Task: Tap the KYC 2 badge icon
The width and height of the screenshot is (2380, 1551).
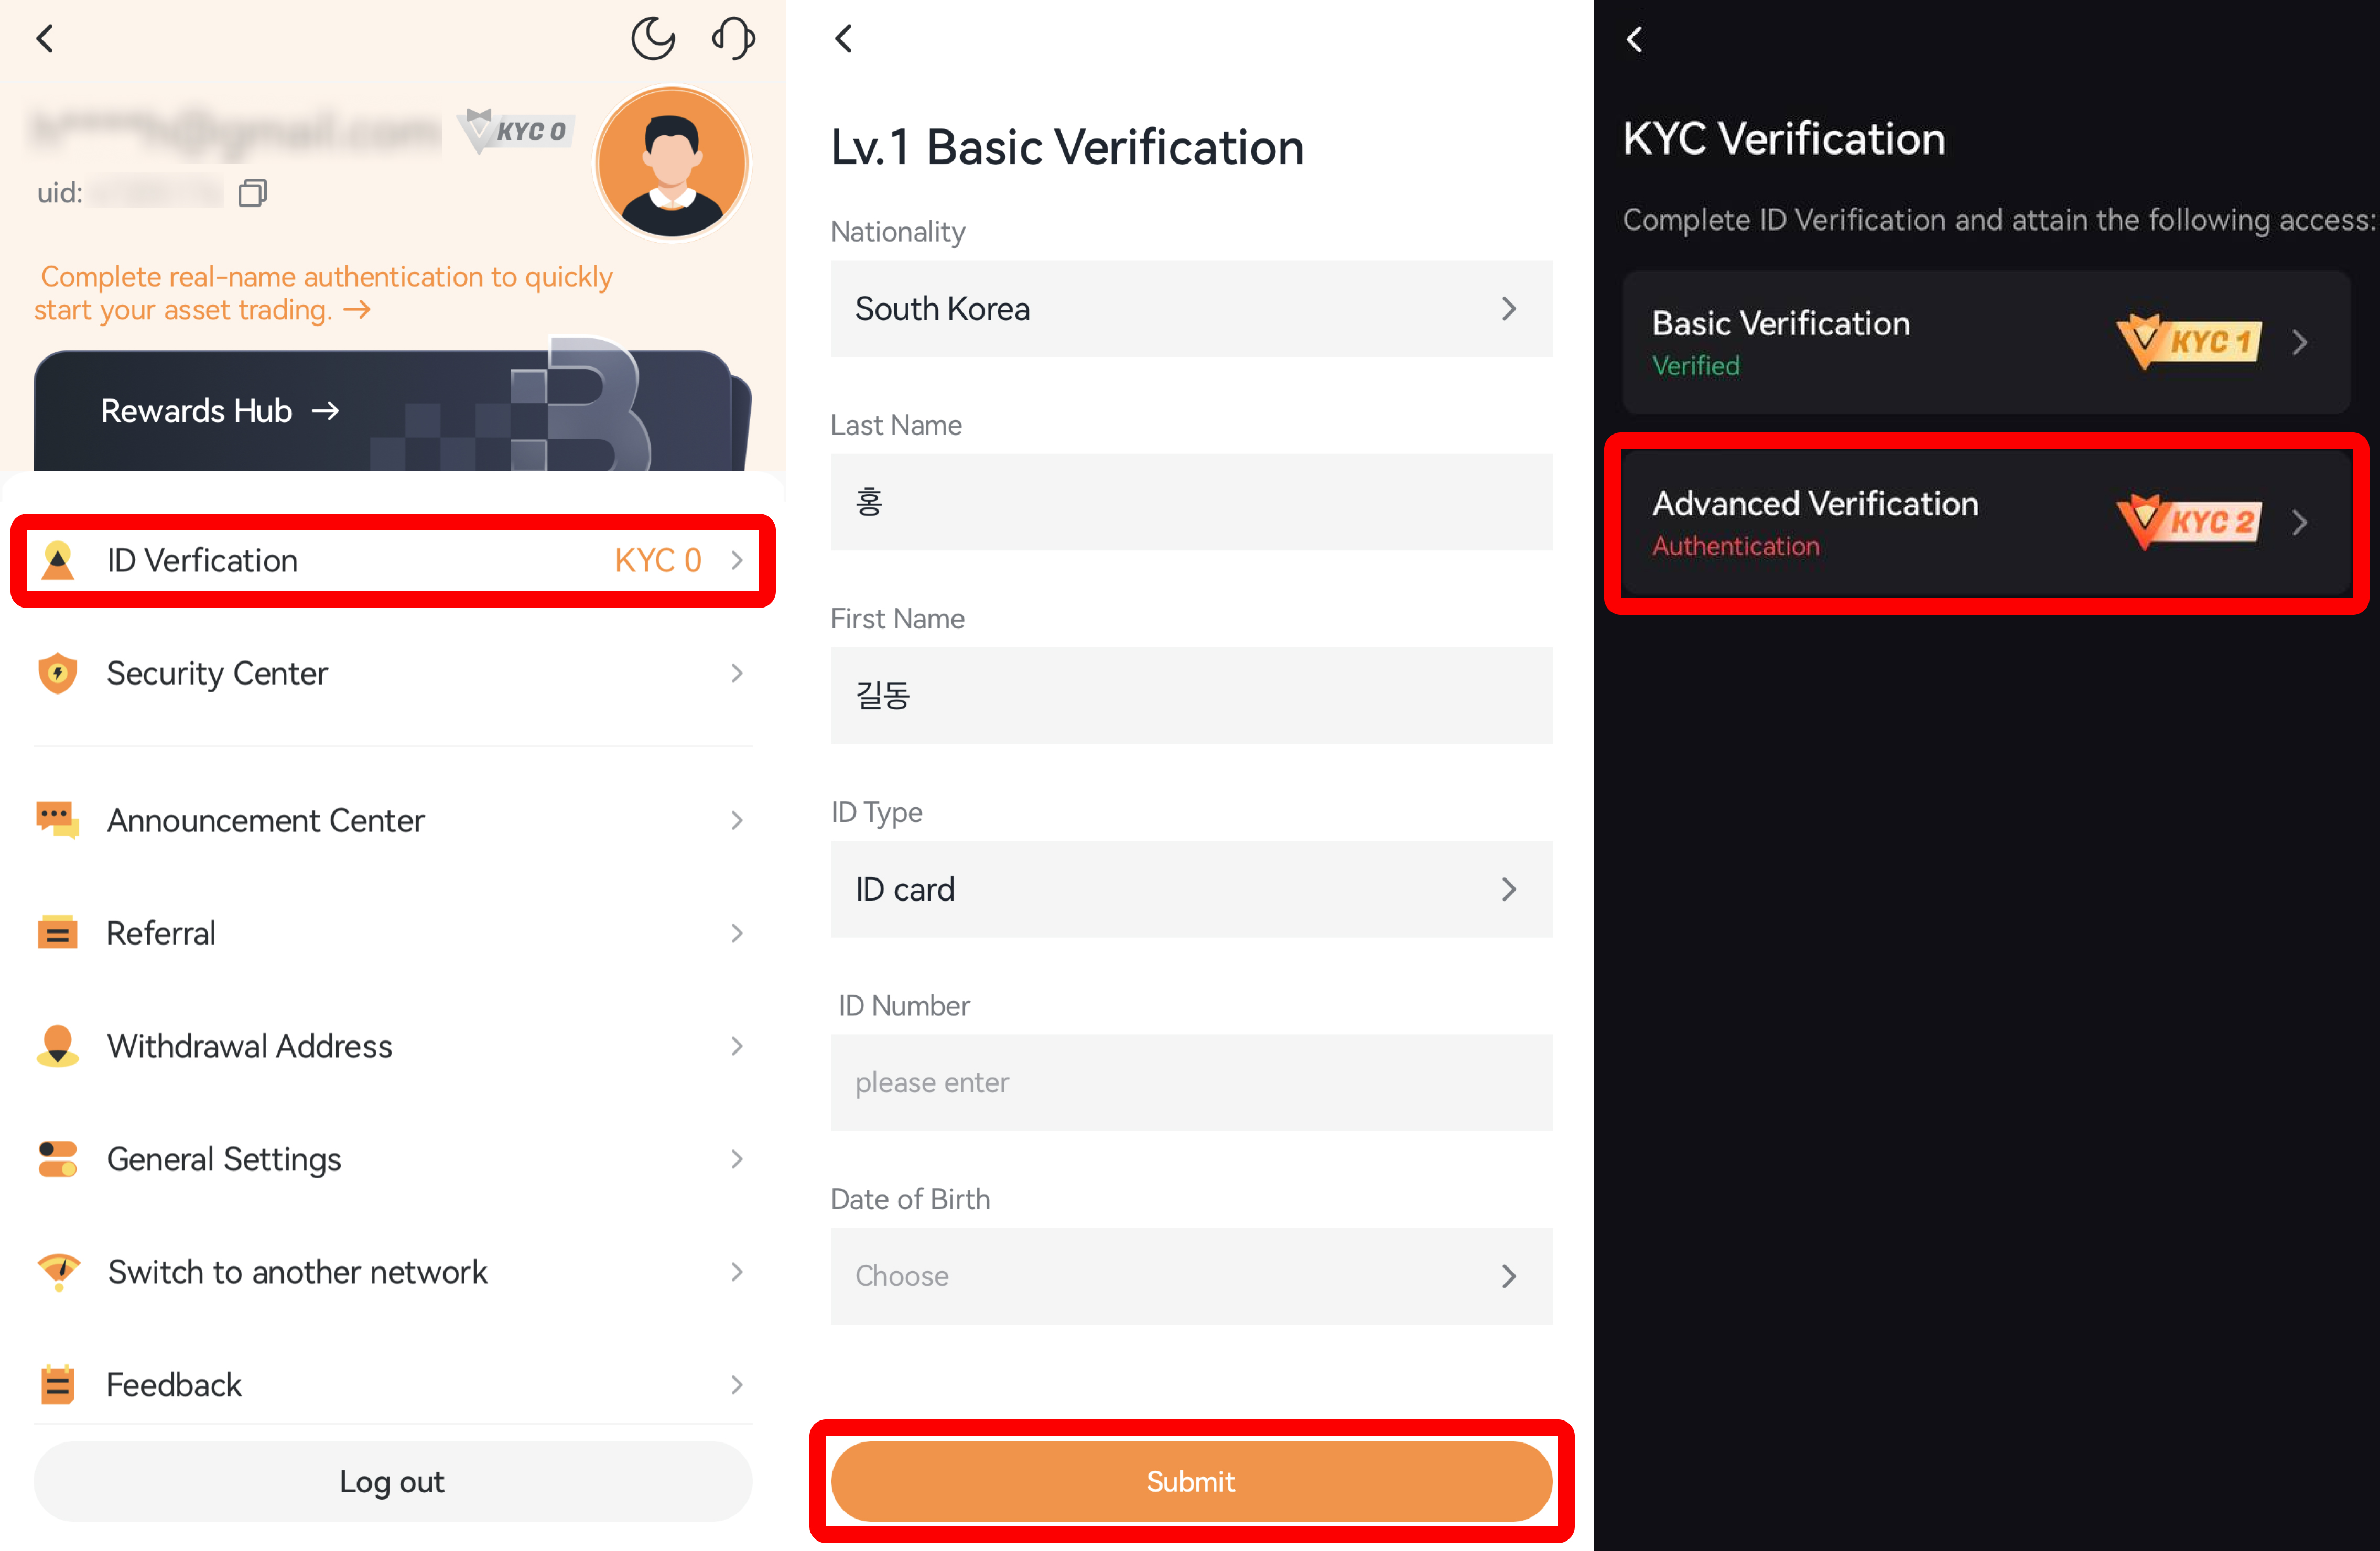Action: pyautogui.click(x=2188, y=522)
